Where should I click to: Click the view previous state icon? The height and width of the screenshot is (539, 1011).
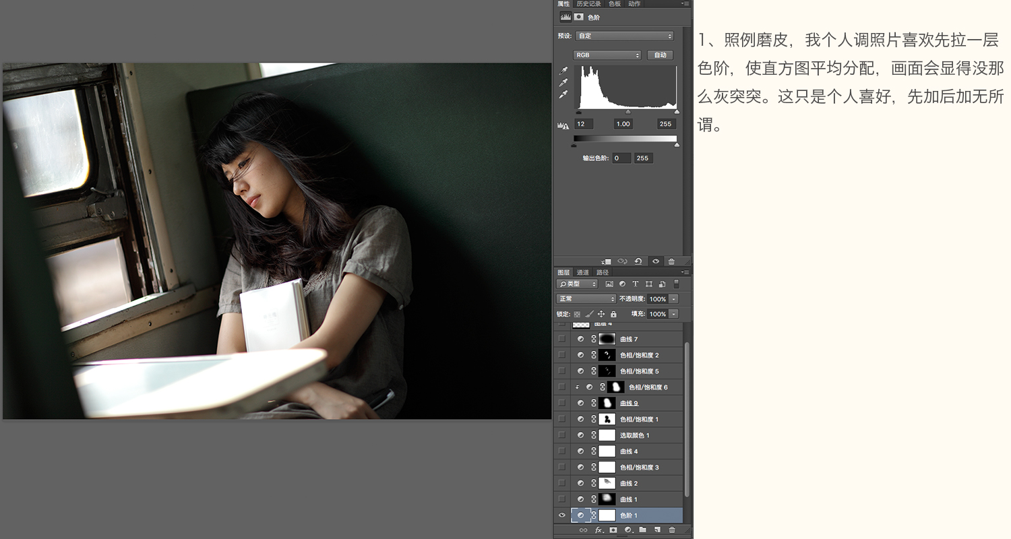coord(623,261)
